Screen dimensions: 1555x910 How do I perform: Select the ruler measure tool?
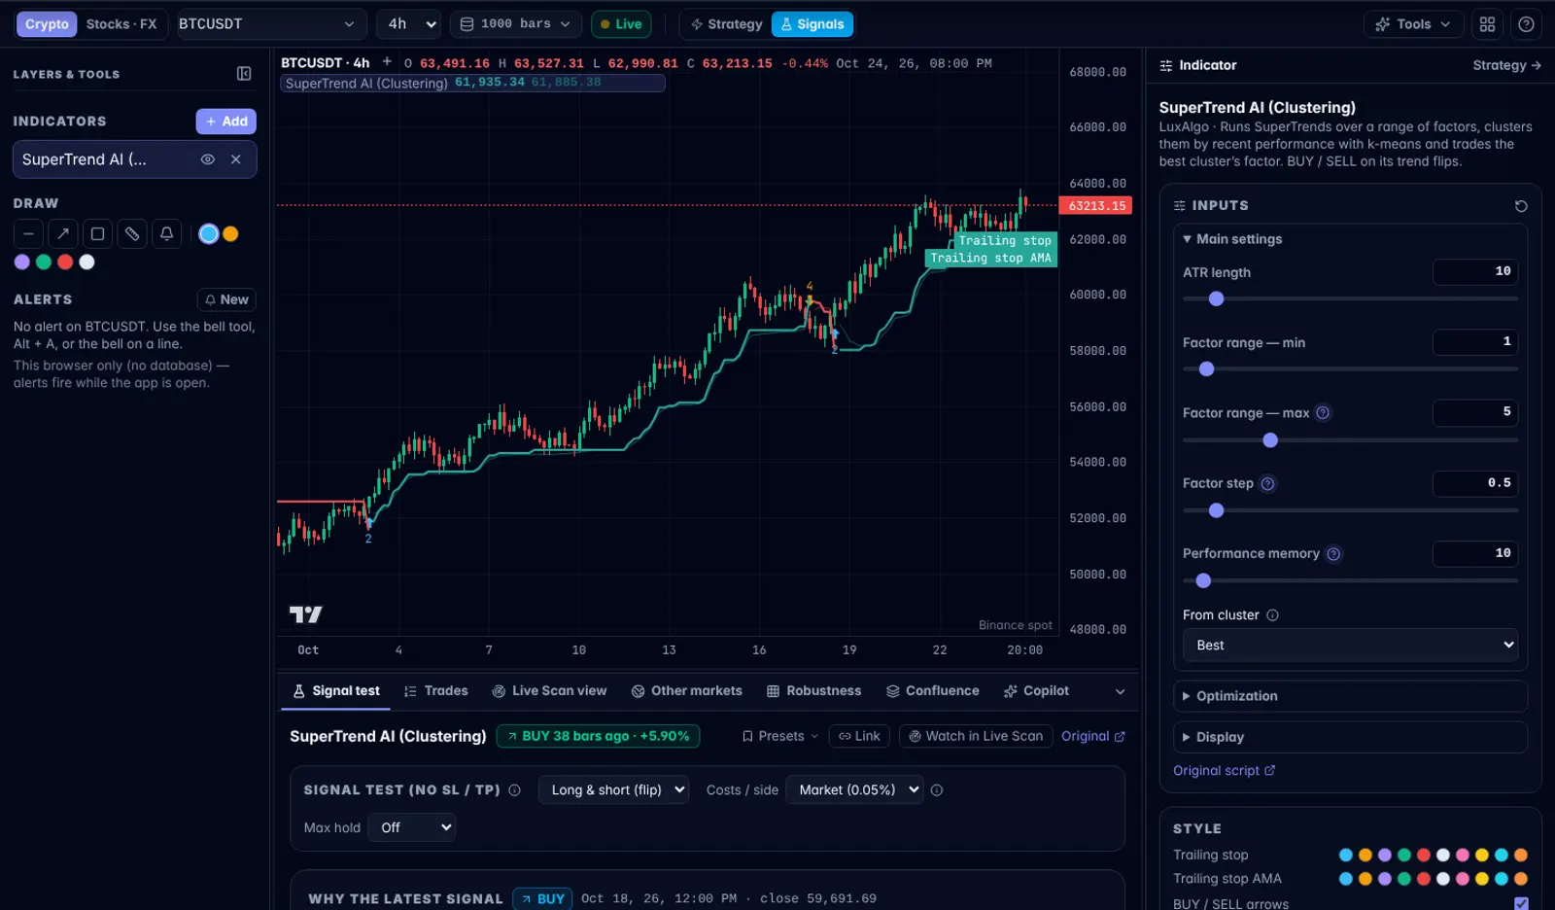(x=132, y=233)
